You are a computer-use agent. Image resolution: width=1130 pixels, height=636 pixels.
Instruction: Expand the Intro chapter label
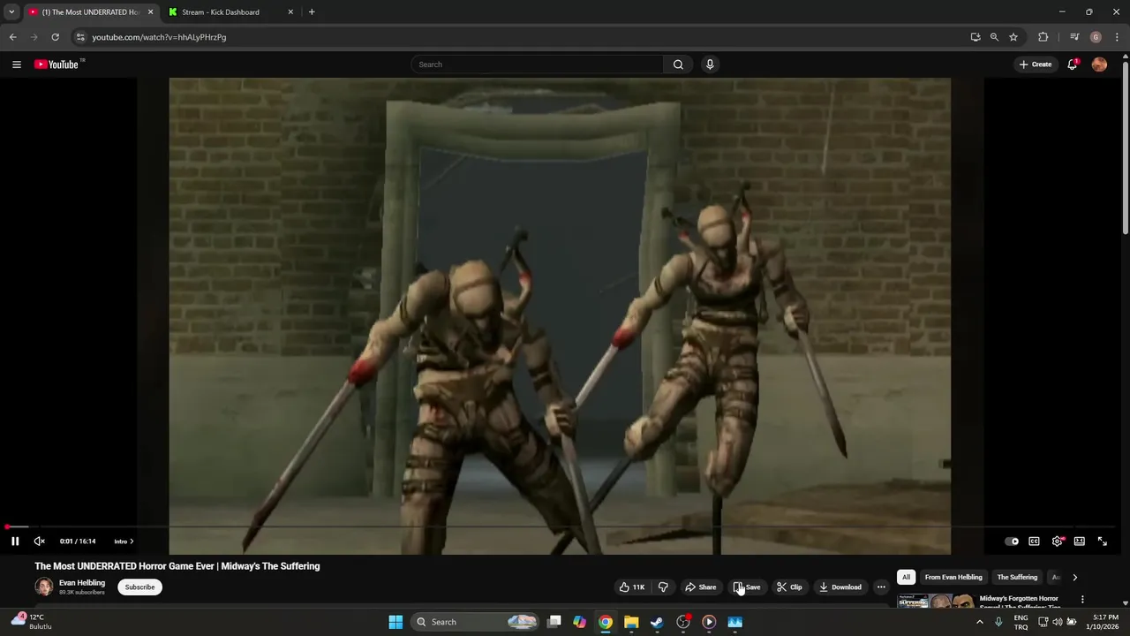pyautogui.click(x=124, y=541)
